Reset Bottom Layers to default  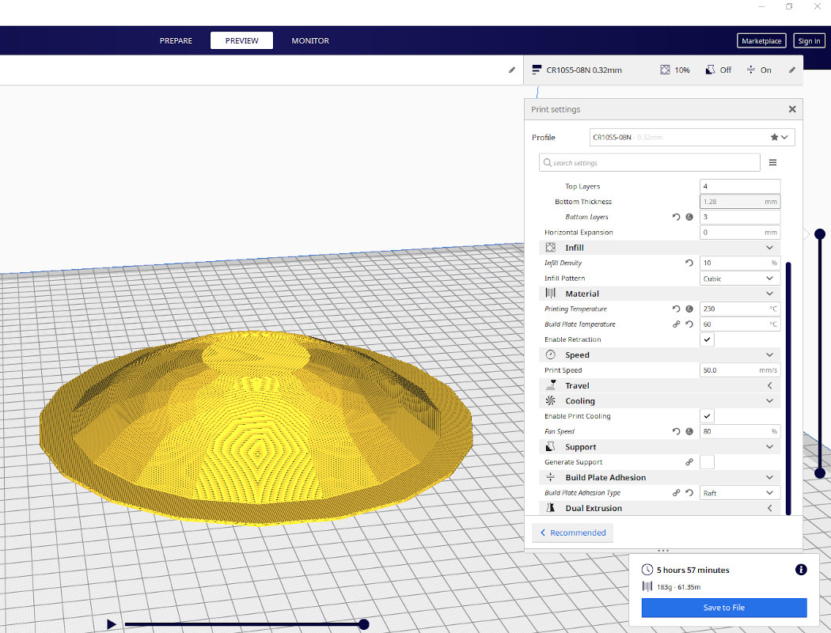[676, 217]
